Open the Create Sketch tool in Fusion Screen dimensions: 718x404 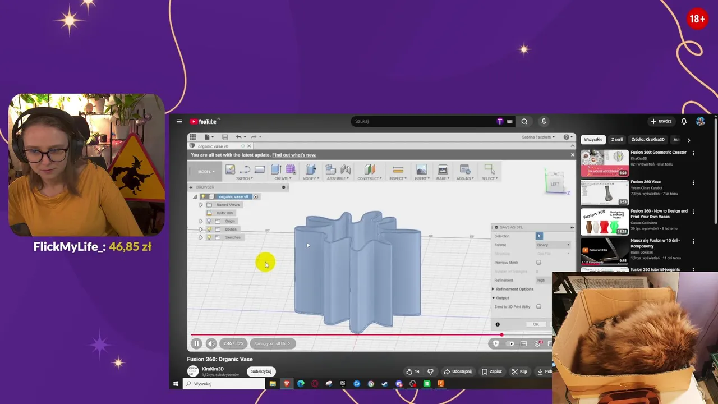click(x=230, y=169)
